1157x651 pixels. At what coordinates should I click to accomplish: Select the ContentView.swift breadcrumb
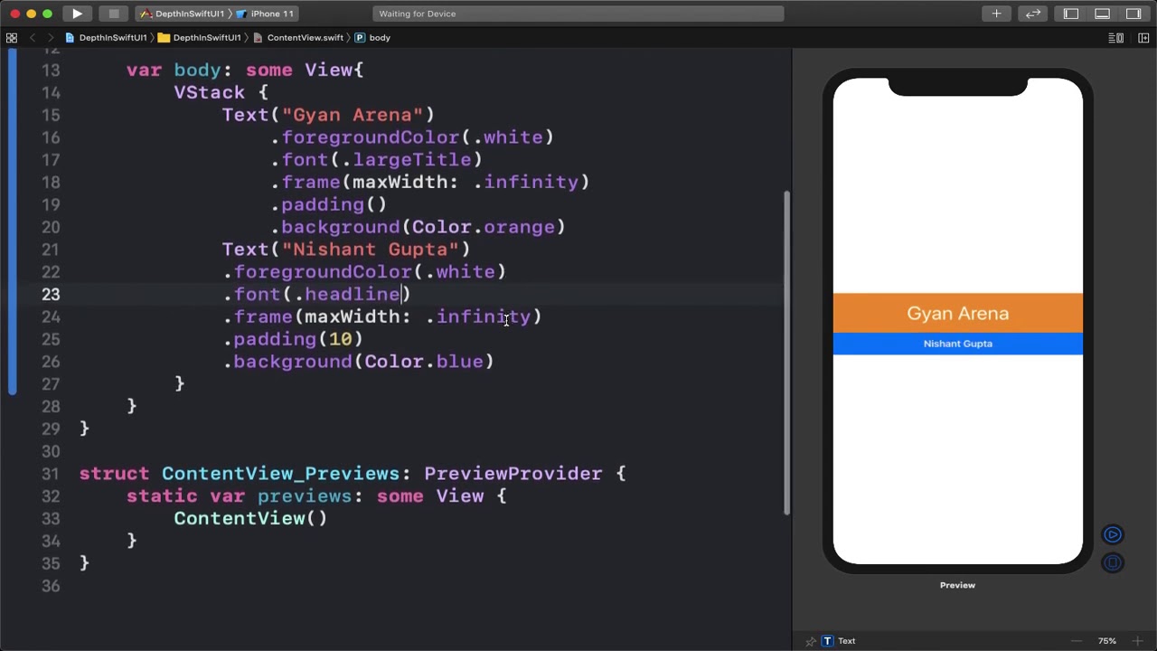pyautogui.click(x=298, y=38)
